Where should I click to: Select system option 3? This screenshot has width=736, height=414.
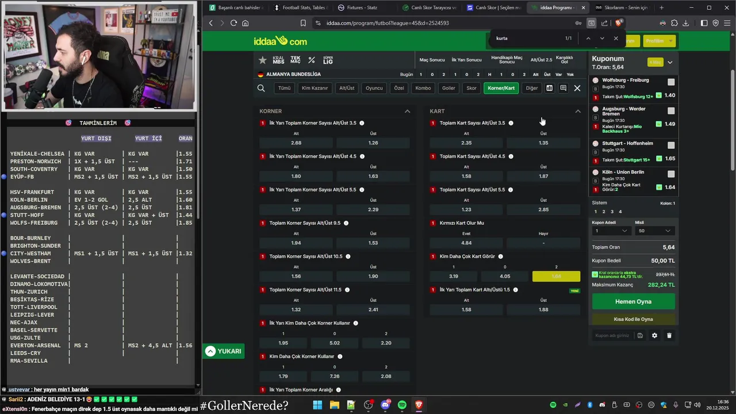(612, 212)
